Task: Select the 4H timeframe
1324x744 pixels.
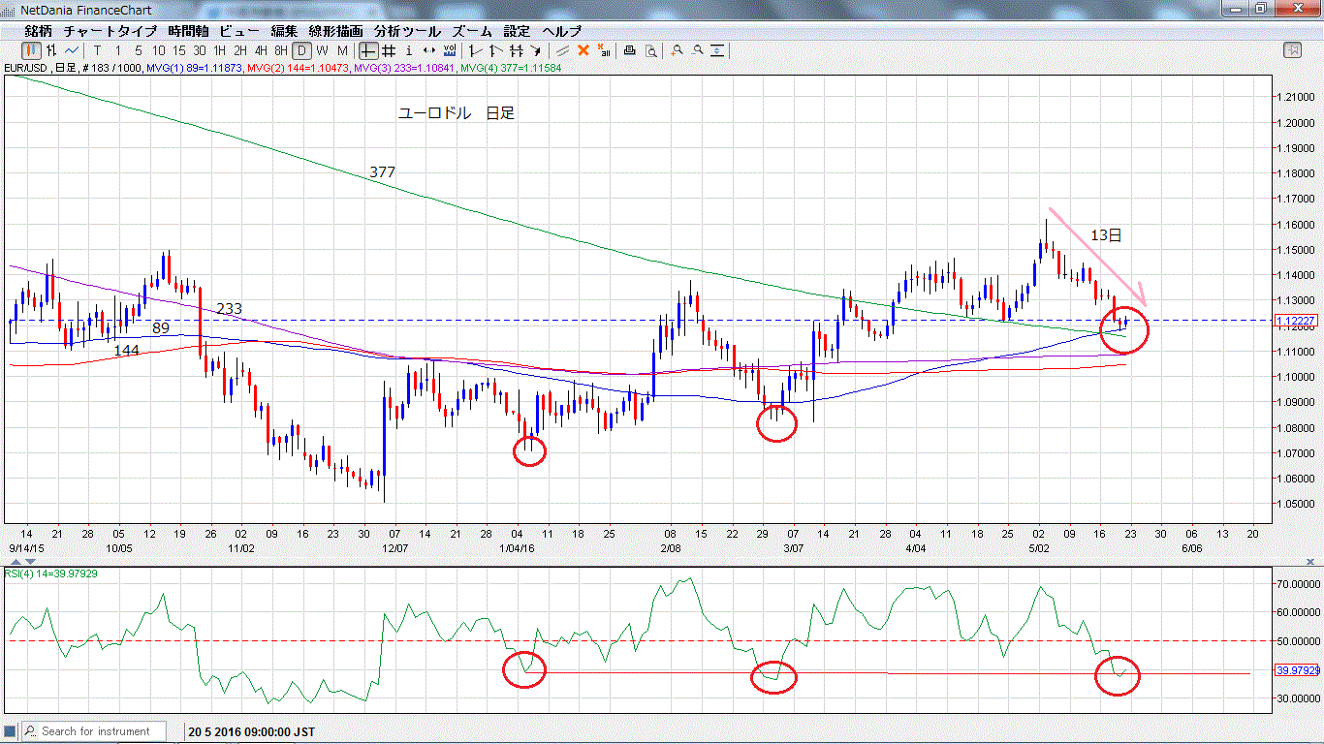Action: (261, 50)
